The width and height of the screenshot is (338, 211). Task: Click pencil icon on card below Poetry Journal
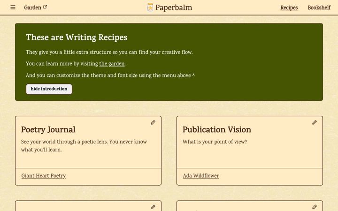[153, 207]
